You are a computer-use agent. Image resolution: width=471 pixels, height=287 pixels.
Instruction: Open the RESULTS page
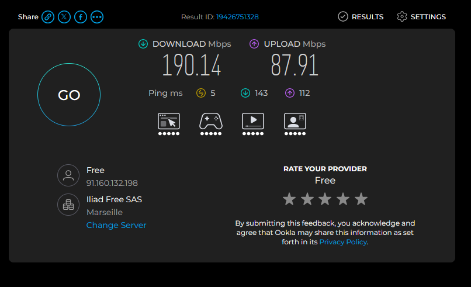pyautogui.click(x=361, y=17)
